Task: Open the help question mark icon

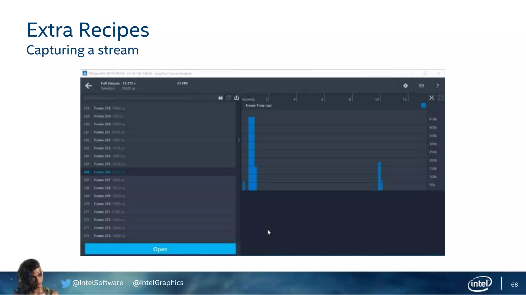Action: pyautogui.click(x=437, y=86)
